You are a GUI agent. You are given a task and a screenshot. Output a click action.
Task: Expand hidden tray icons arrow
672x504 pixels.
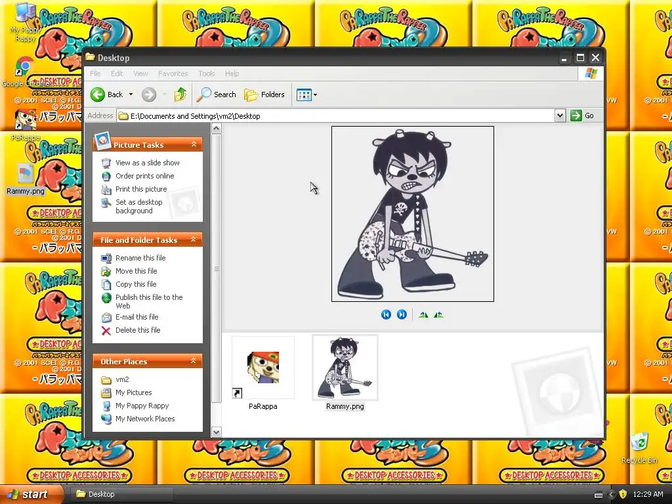pos(611,494)
